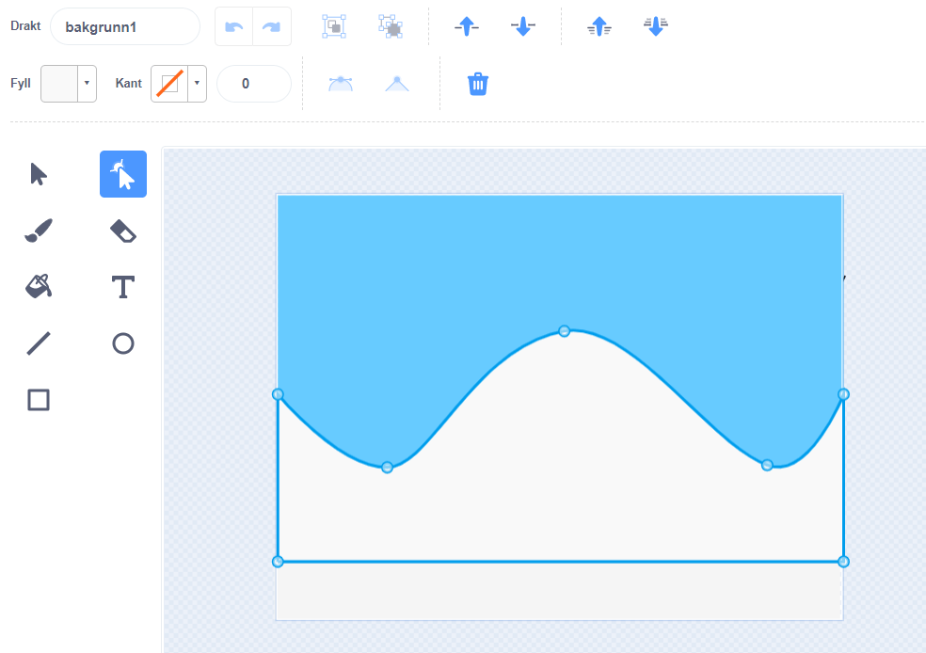Open the Fyll color dropdown

click(x=87, y=84)
